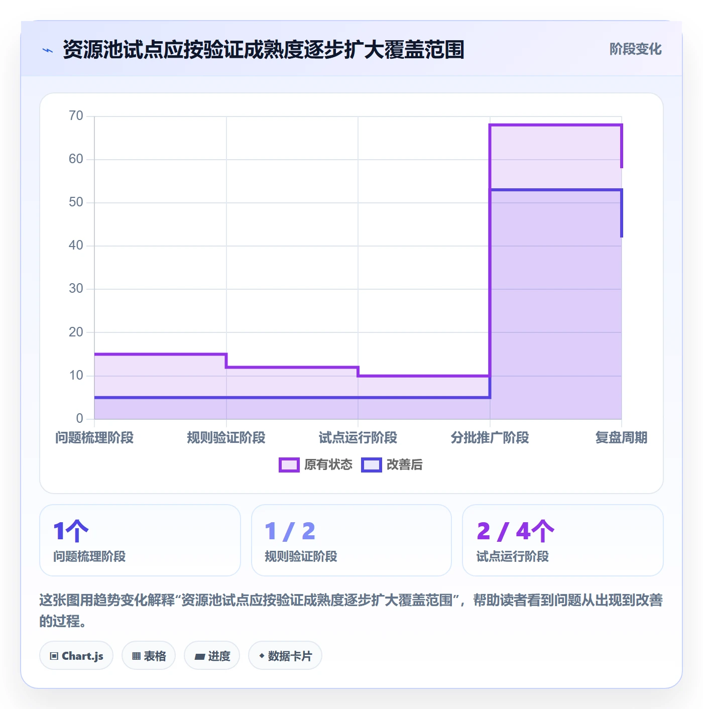Click the 改善后 legend label

[405, 465]
